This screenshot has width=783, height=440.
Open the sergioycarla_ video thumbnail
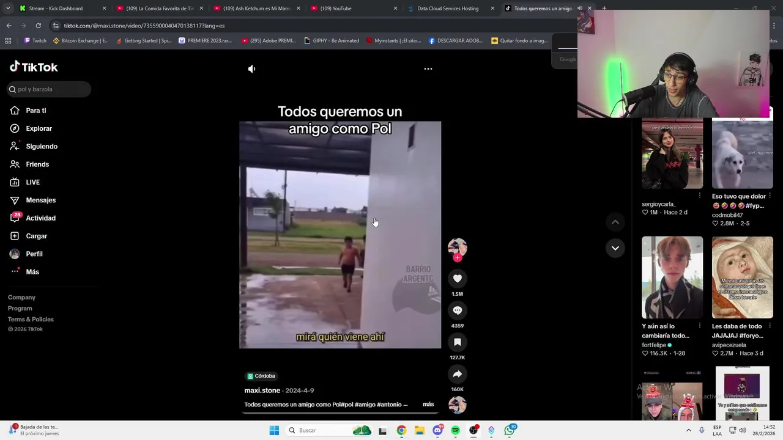[x=672, y=153]
